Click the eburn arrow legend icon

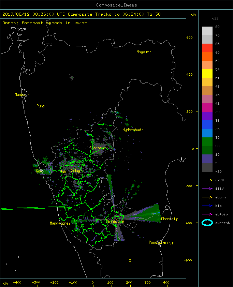click(207, 197)
